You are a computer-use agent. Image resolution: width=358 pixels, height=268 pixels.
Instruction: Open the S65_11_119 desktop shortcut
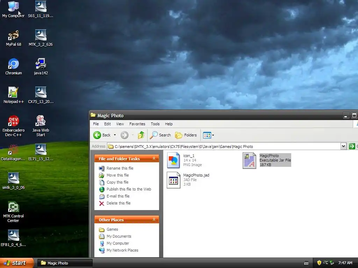coord(41,9)
